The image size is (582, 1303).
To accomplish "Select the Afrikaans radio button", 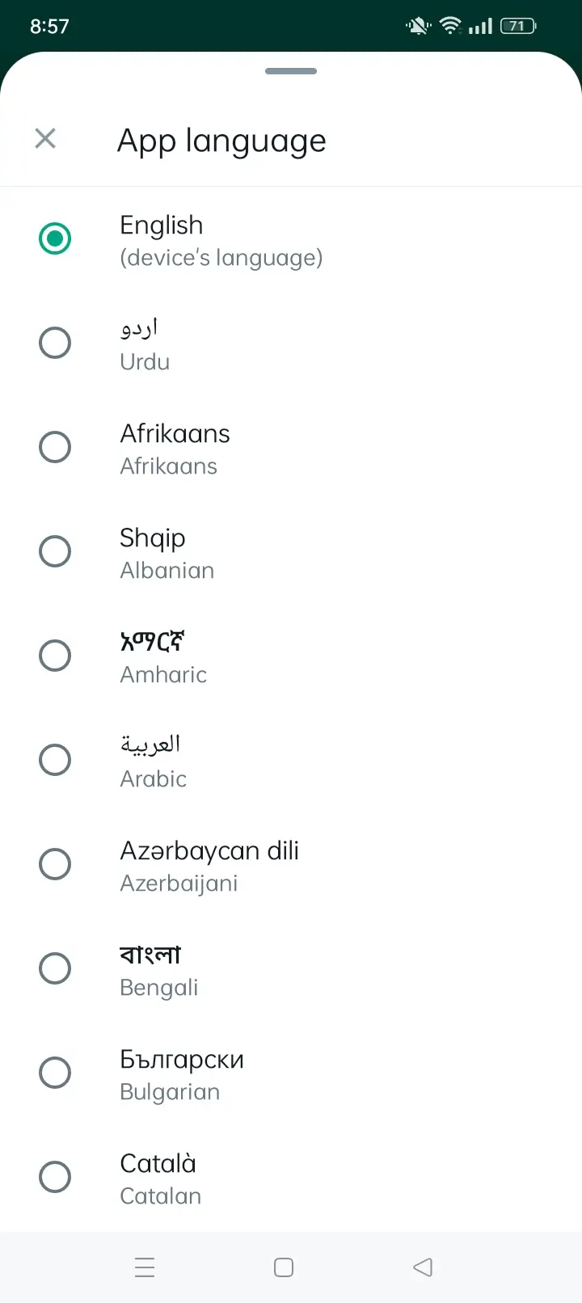I will coord(55,447).
